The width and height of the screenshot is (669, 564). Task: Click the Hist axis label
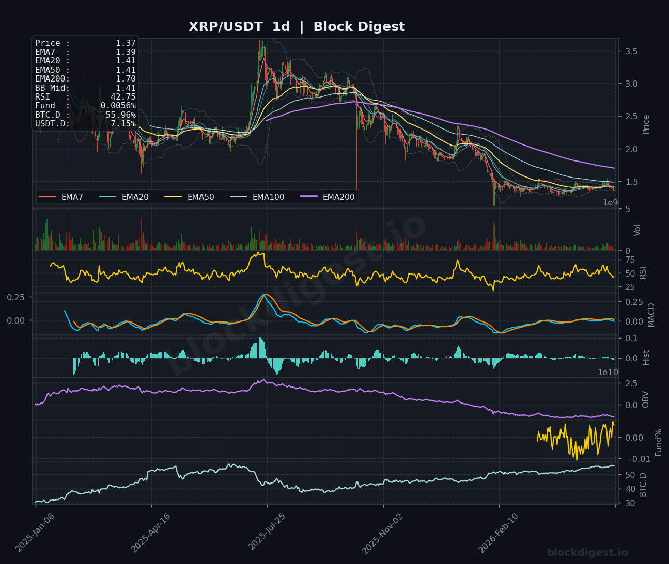tap(646, 358)
